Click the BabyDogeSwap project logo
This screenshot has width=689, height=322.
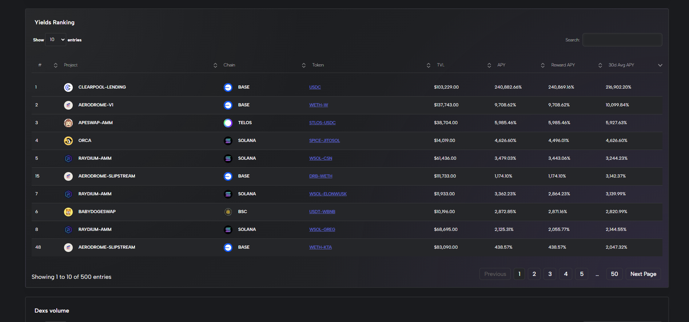[x=68, y=212]
